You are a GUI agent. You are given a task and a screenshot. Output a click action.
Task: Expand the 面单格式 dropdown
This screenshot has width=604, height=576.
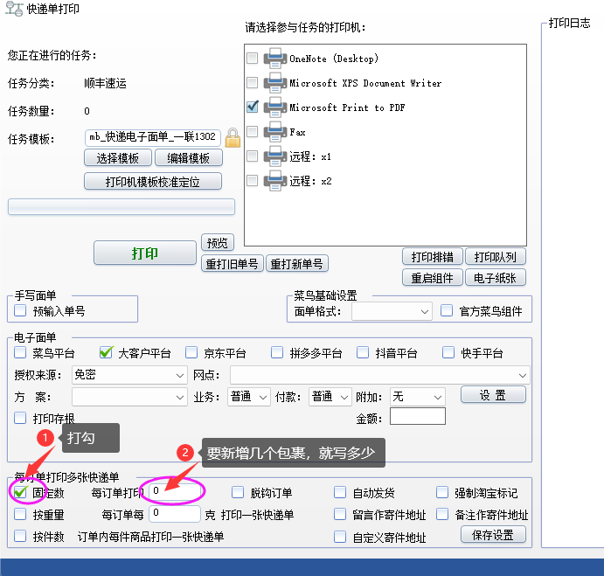pyautogui.click(x=392, y=311)
